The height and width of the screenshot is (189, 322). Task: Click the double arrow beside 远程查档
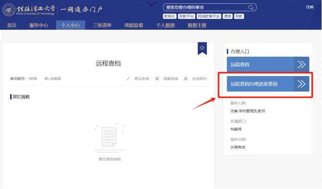coord(301,65)
